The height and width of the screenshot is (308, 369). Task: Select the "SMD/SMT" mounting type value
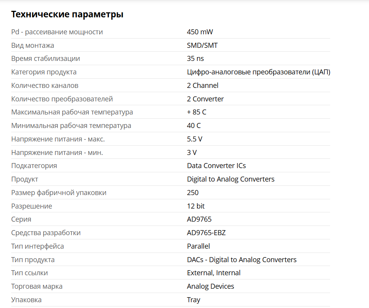202,45
